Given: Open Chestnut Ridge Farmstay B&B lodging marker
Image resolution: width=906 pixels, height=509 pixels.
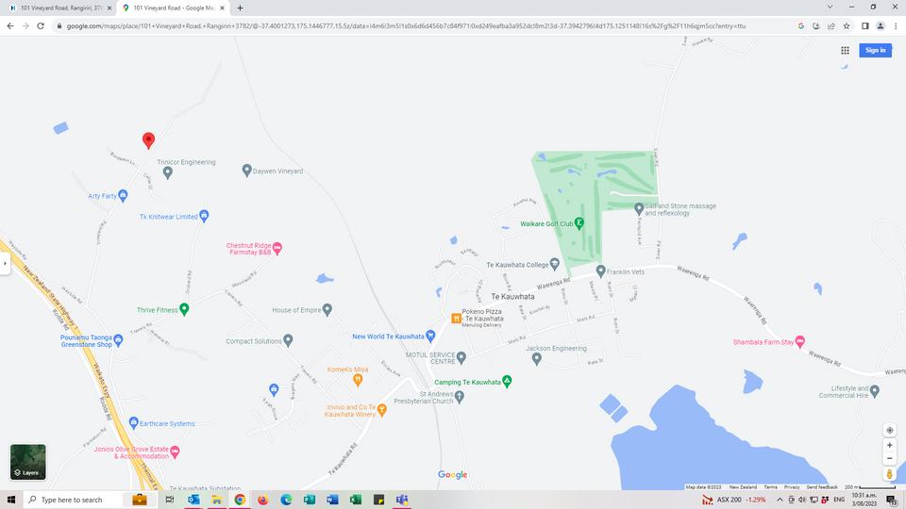Looking at the screenshot, I should pyautogui.click(x=277, y=248).
